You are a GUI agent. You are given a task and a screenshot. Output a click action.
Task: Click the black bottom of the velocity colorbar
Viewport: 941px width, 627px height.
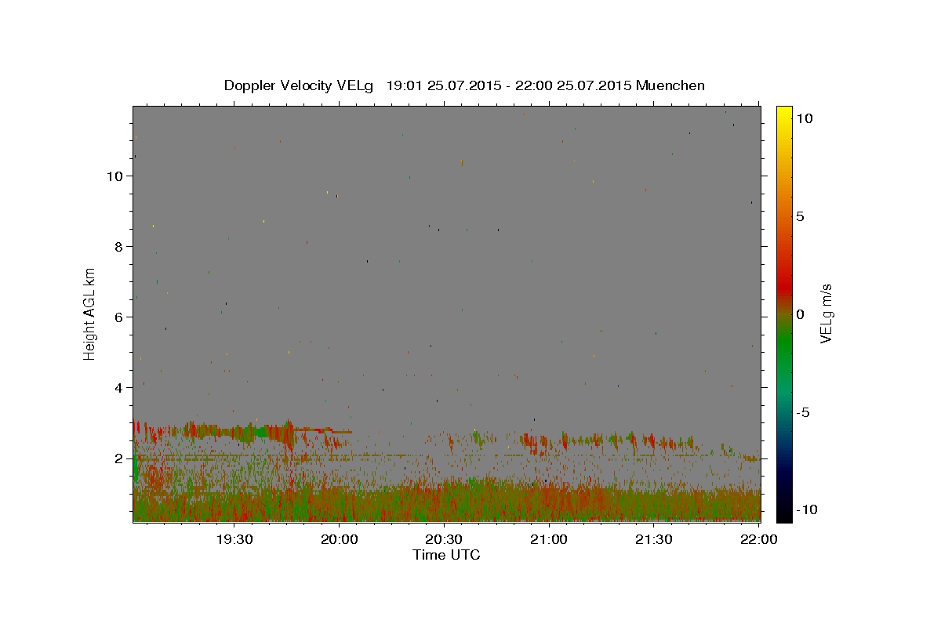[783, 513]
